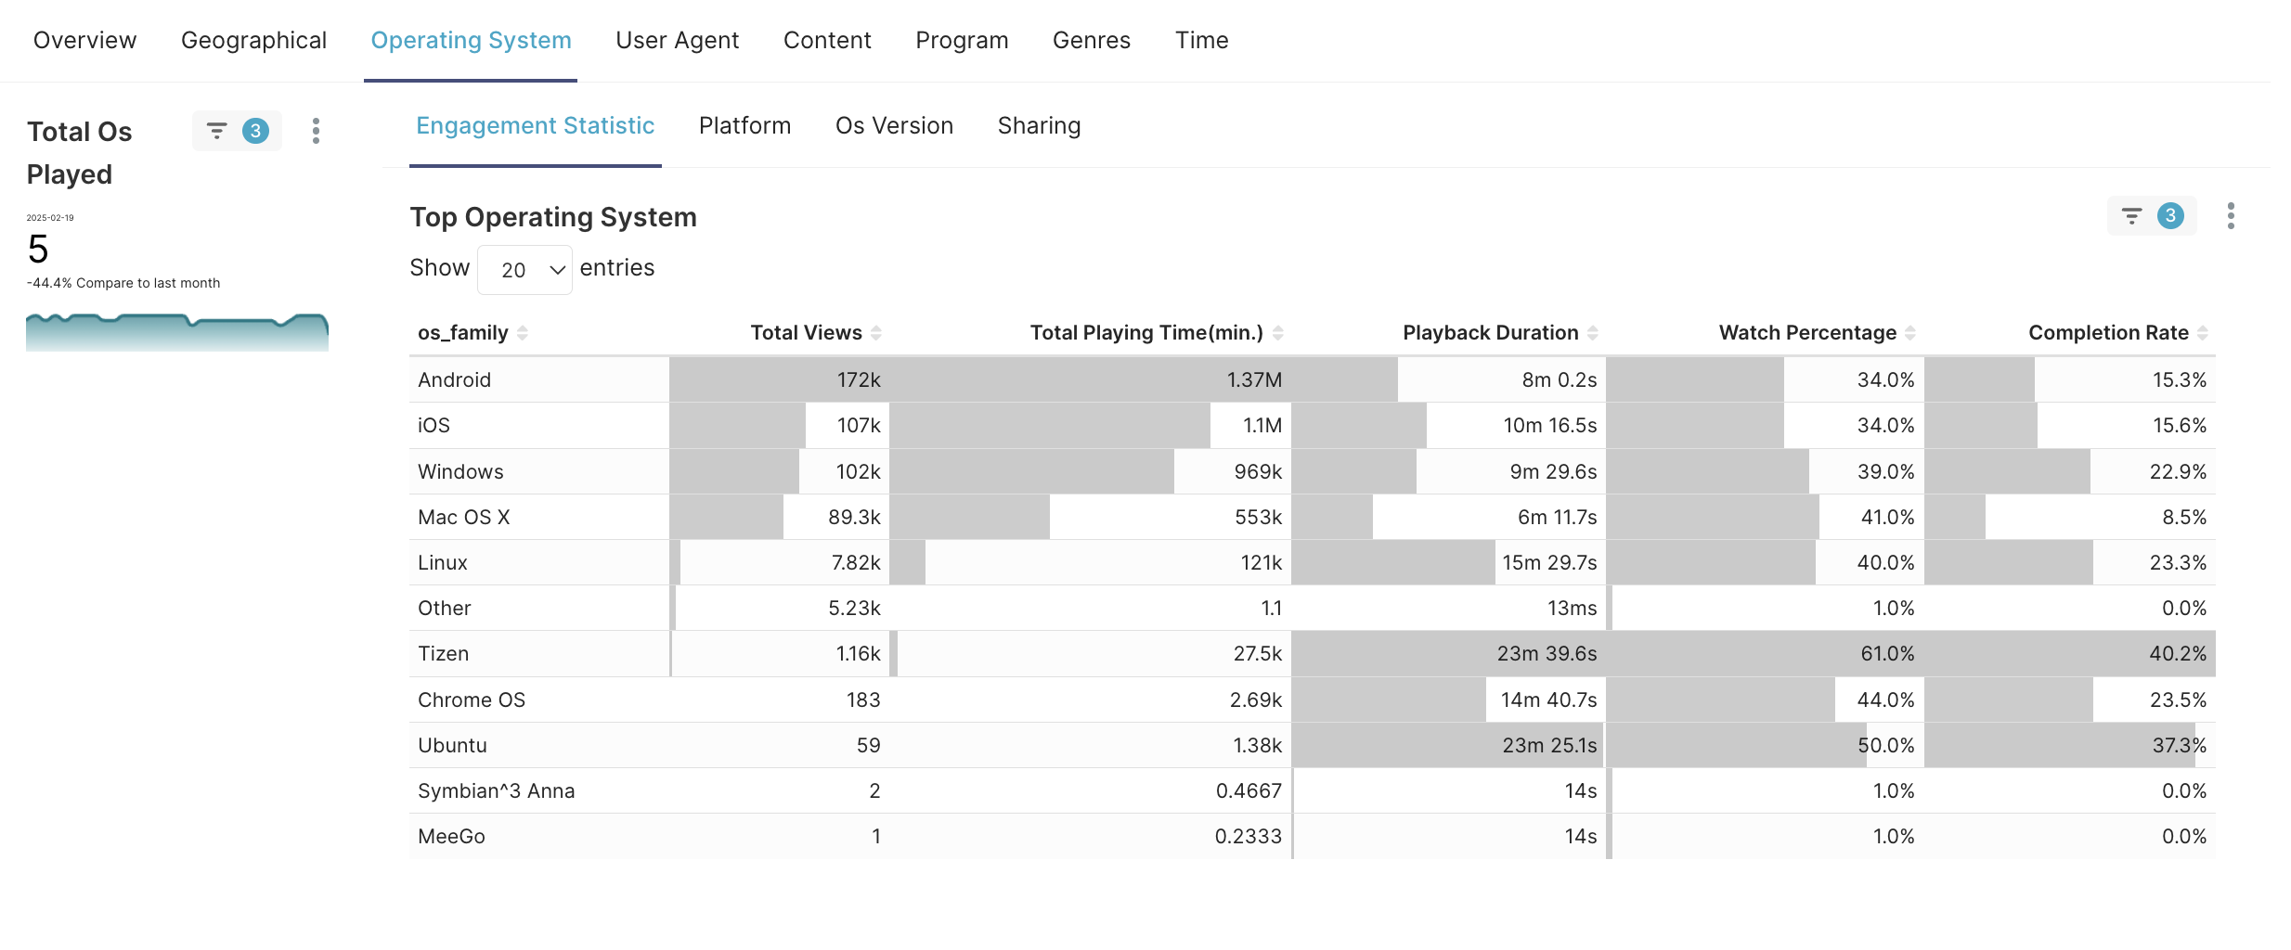Switch to the Platform sub-tab
The height and width of the screenshot is (950, 2291).
(x=744, y=125)
